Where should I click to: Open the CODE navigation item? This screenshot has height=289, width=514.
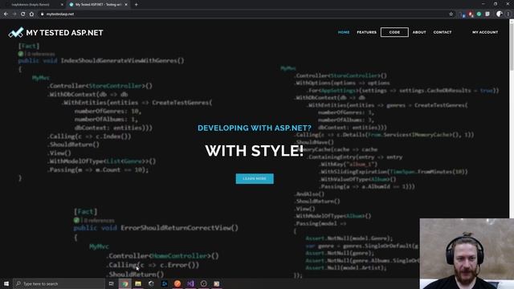394,32
